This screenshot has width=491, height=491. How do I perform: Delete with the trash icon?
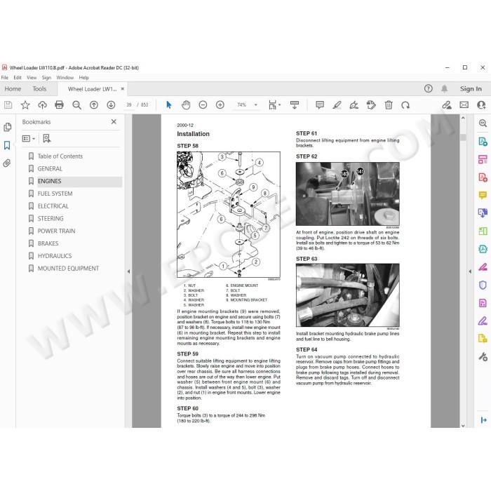click(389, 105)
